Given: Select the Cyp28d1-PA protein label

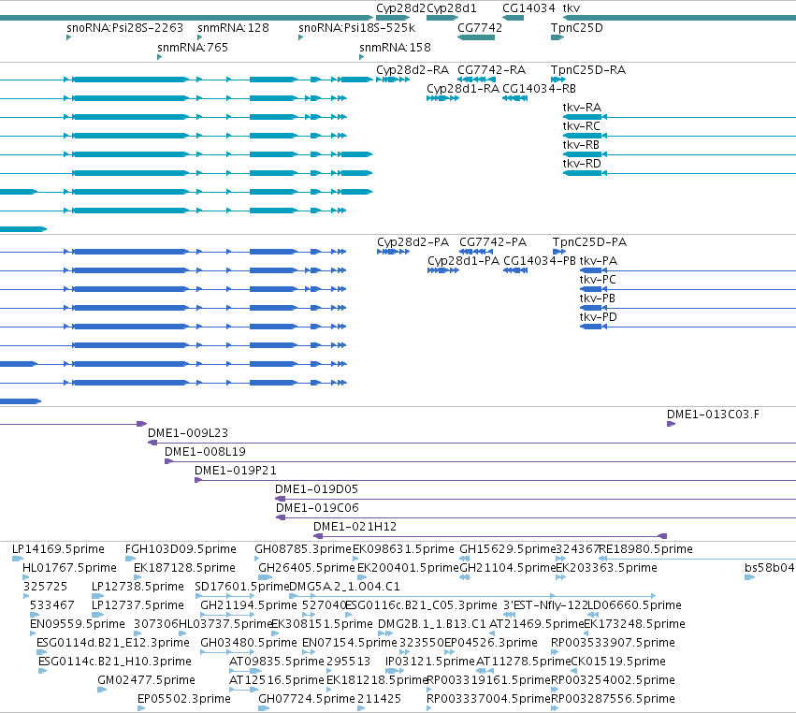Looking at the screenshot, I should tap(464, 261).
